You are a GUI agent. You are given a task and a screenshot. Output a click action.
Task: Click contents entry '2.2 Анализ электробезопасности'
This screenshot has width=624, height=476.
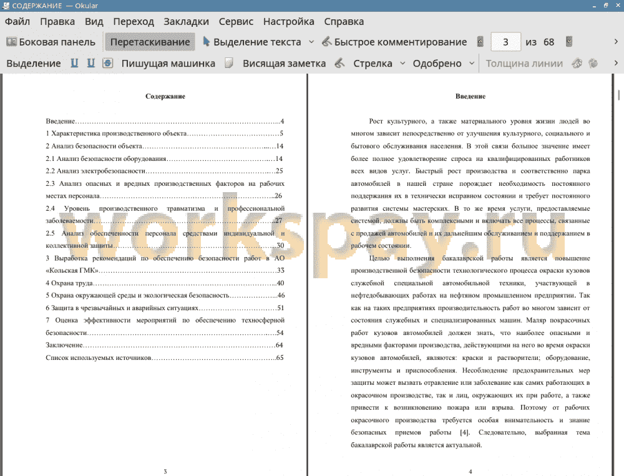pyautogui.click(x=164, y=171)
